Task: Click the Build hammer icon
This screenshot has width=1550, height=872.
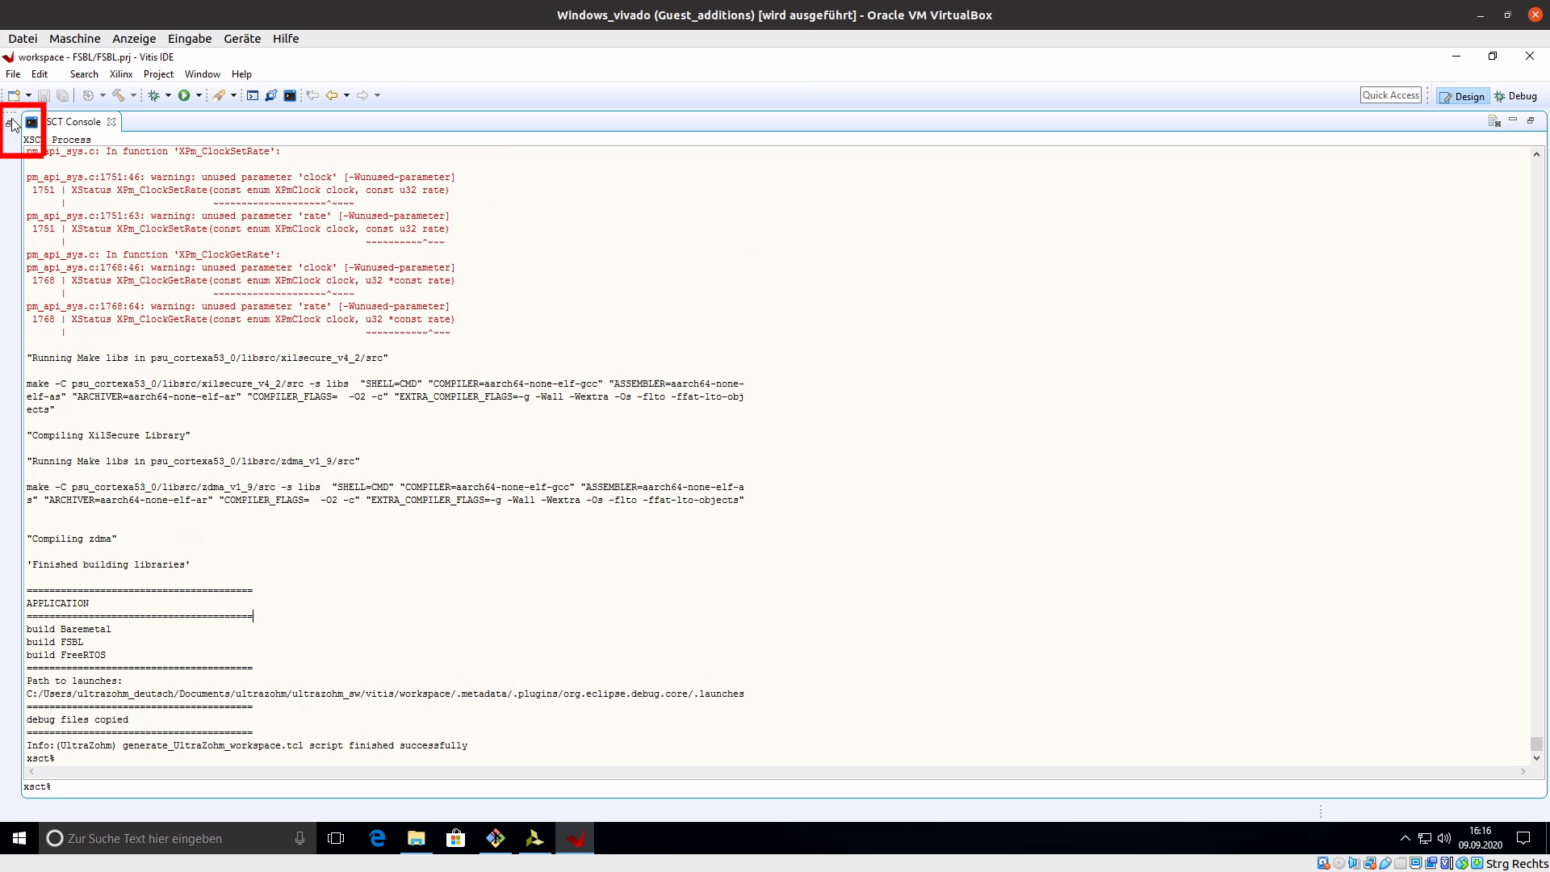Action: [x=119, y=95]
